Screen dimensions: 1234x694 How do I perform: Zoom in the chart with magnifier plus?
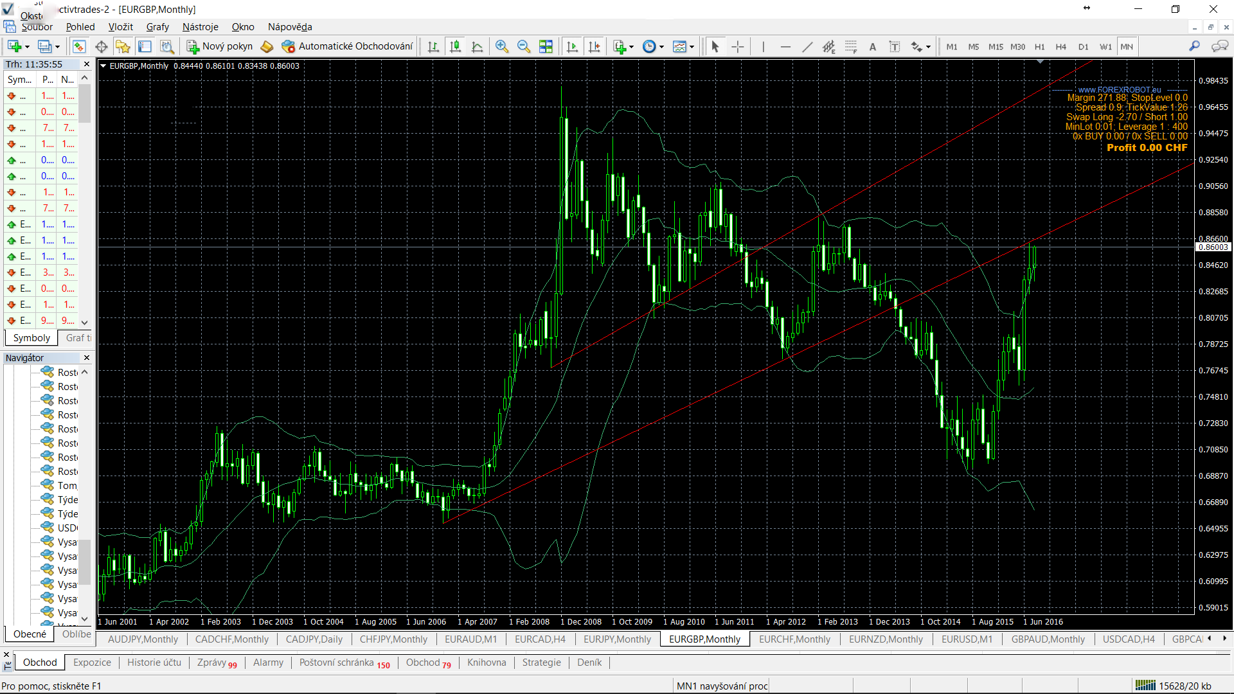coord(502,46)
